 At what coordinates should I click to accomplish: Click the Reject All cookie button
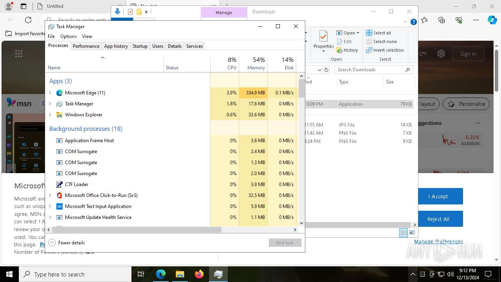point(438,219)
